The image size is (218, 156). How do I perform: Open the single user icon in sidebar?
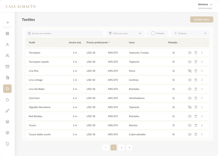pyautogui.click(x=7, y=45)
